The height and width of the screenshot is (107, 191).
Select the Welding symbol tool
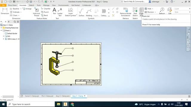point(89,12)
